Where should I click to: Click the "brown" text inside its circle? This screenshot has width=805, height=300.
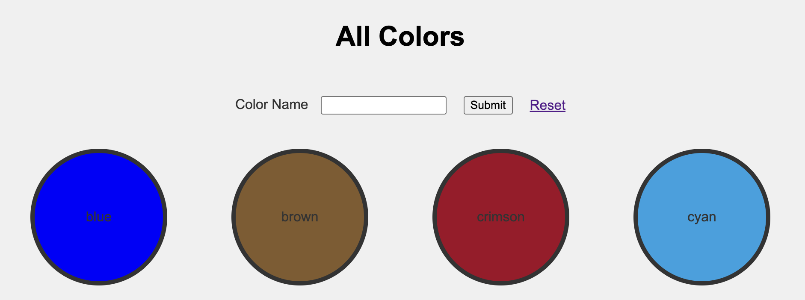point(300,217)
